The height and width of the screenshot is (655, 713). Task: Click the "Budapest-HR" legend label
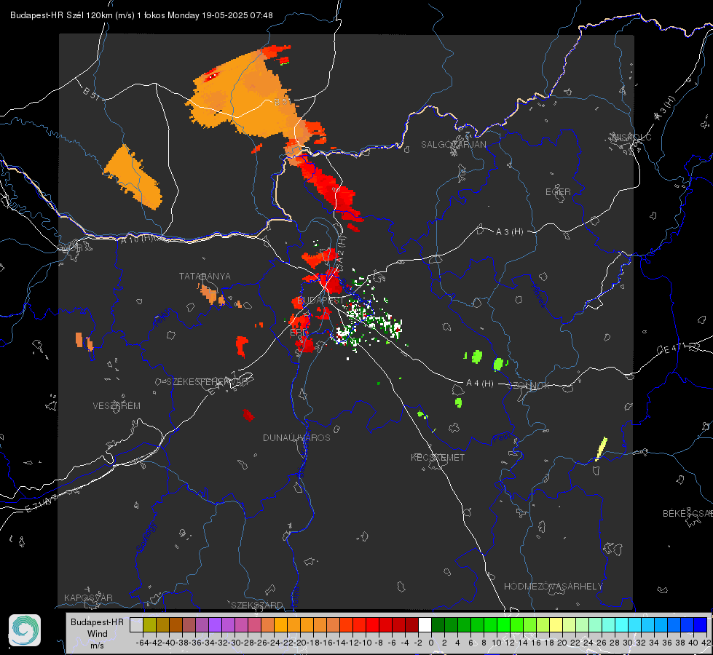coord(97,622)
